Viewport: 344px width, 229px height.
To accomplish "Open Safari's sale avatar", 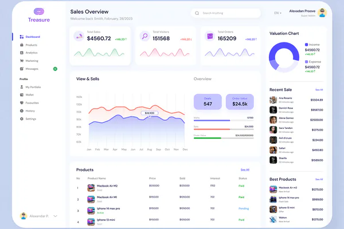I will (273, 150).
